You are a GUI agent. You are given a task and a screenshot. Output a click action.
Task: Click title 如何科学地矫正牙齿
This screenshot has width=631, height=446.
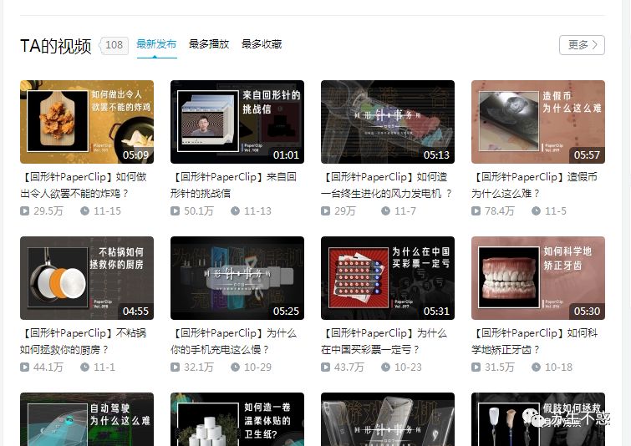click(535, 342)
